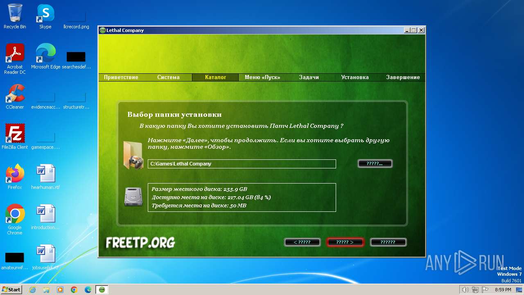Open Windows Explorer on the taskbar
The image size is (524, 295).
[46, 290]
